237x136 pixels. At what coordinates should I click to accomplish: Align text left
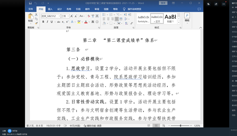pyautogui.click(x=104, y=19)
